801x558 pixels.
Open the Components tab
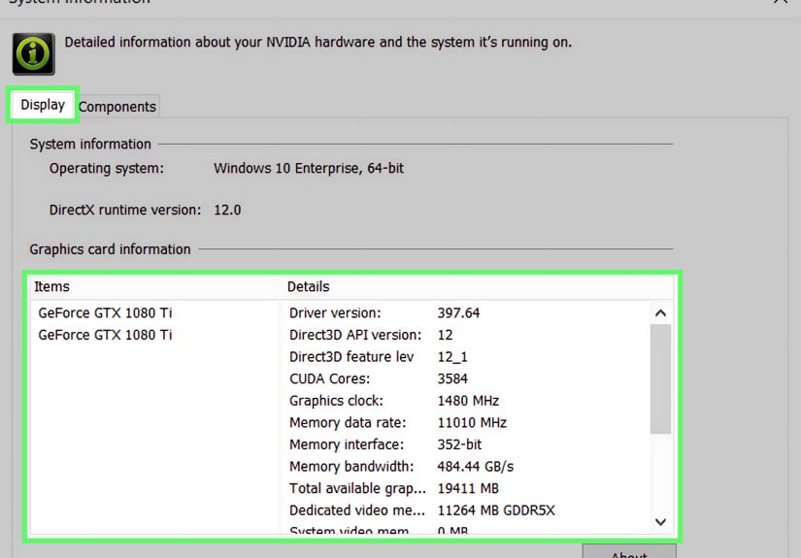117,107
